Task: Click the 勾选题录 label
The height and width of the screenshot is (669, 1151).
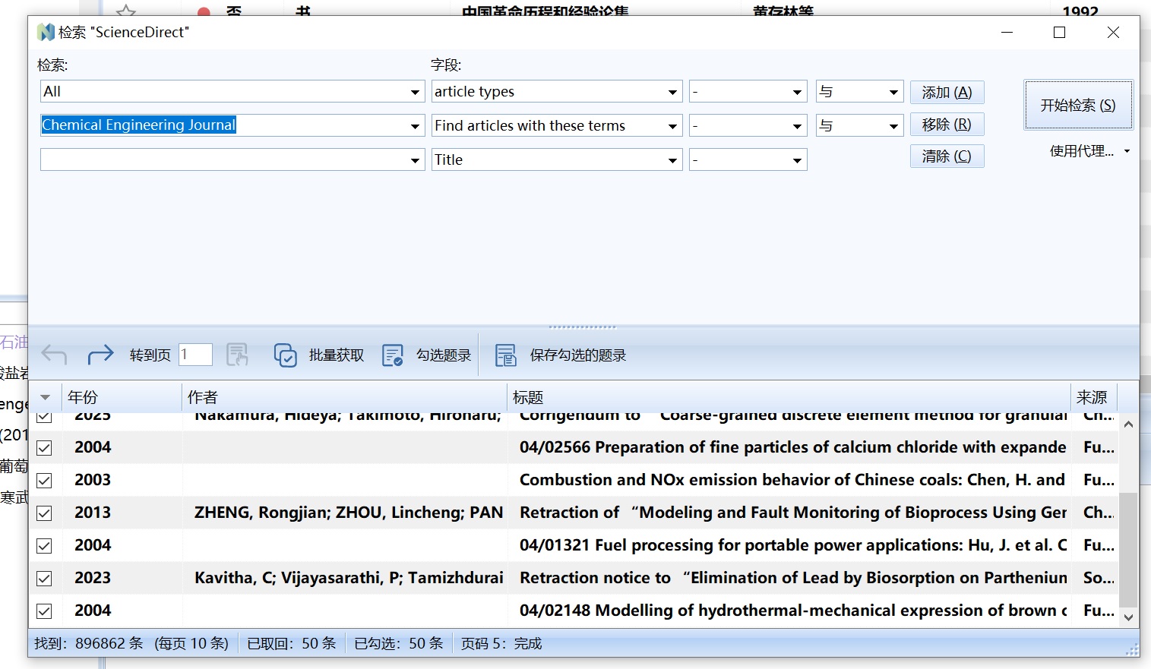Action: coord(444,355)
